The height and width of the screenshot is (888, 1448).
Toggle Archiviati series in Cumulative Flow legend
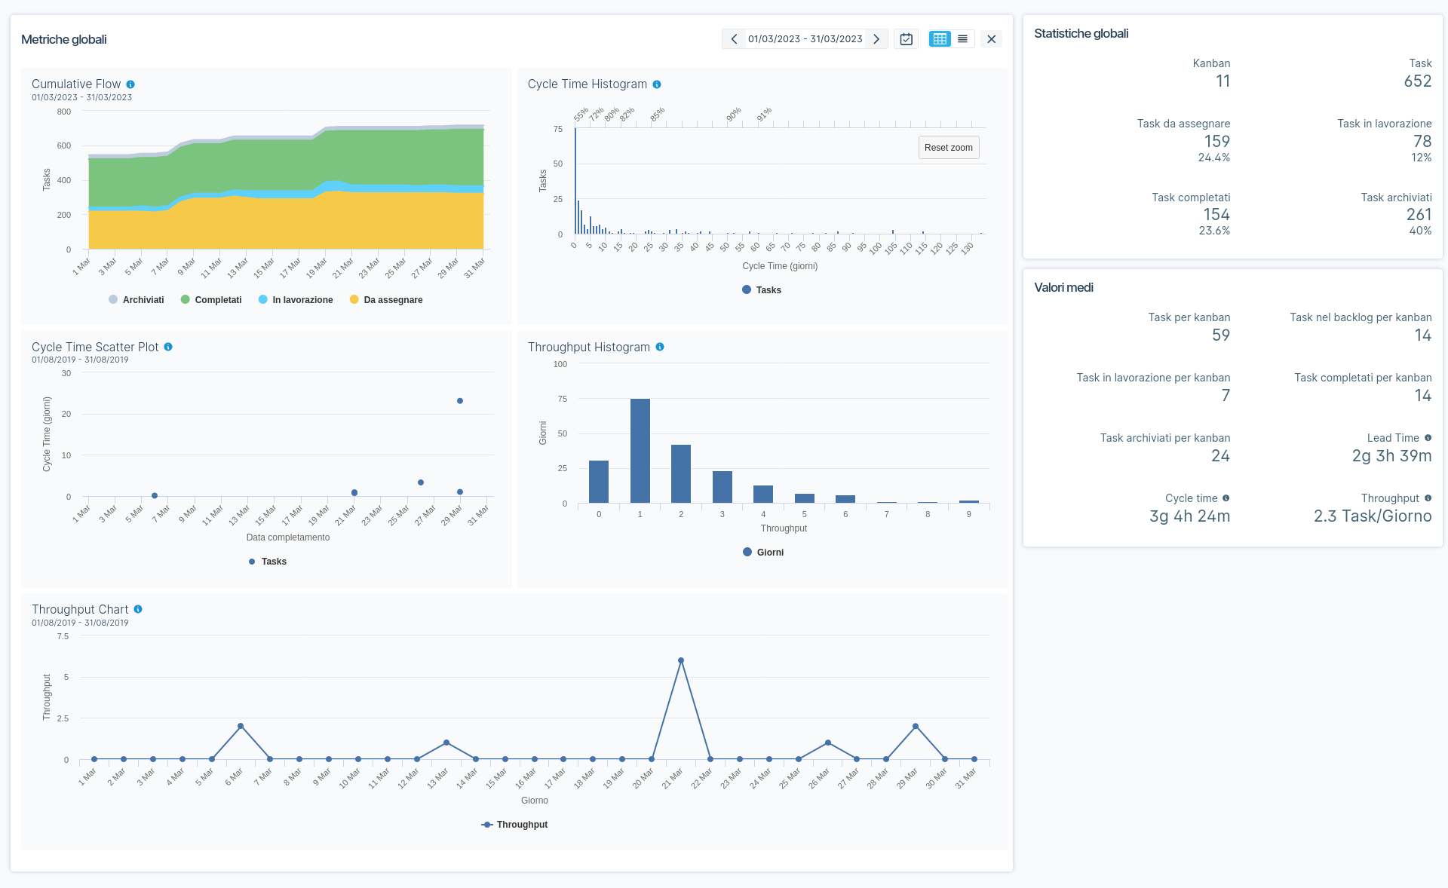pos(137,300)
